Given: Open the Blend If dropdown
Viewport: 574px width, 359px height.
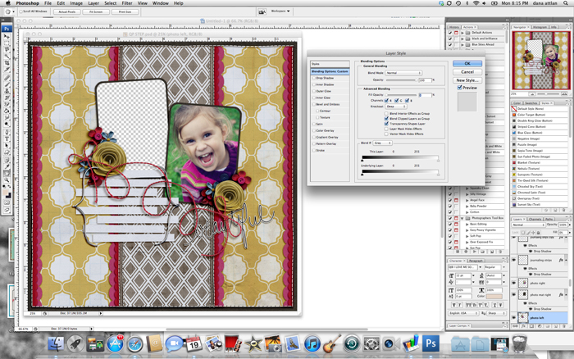Looking at the screenshot, I should tap(382, 143).
